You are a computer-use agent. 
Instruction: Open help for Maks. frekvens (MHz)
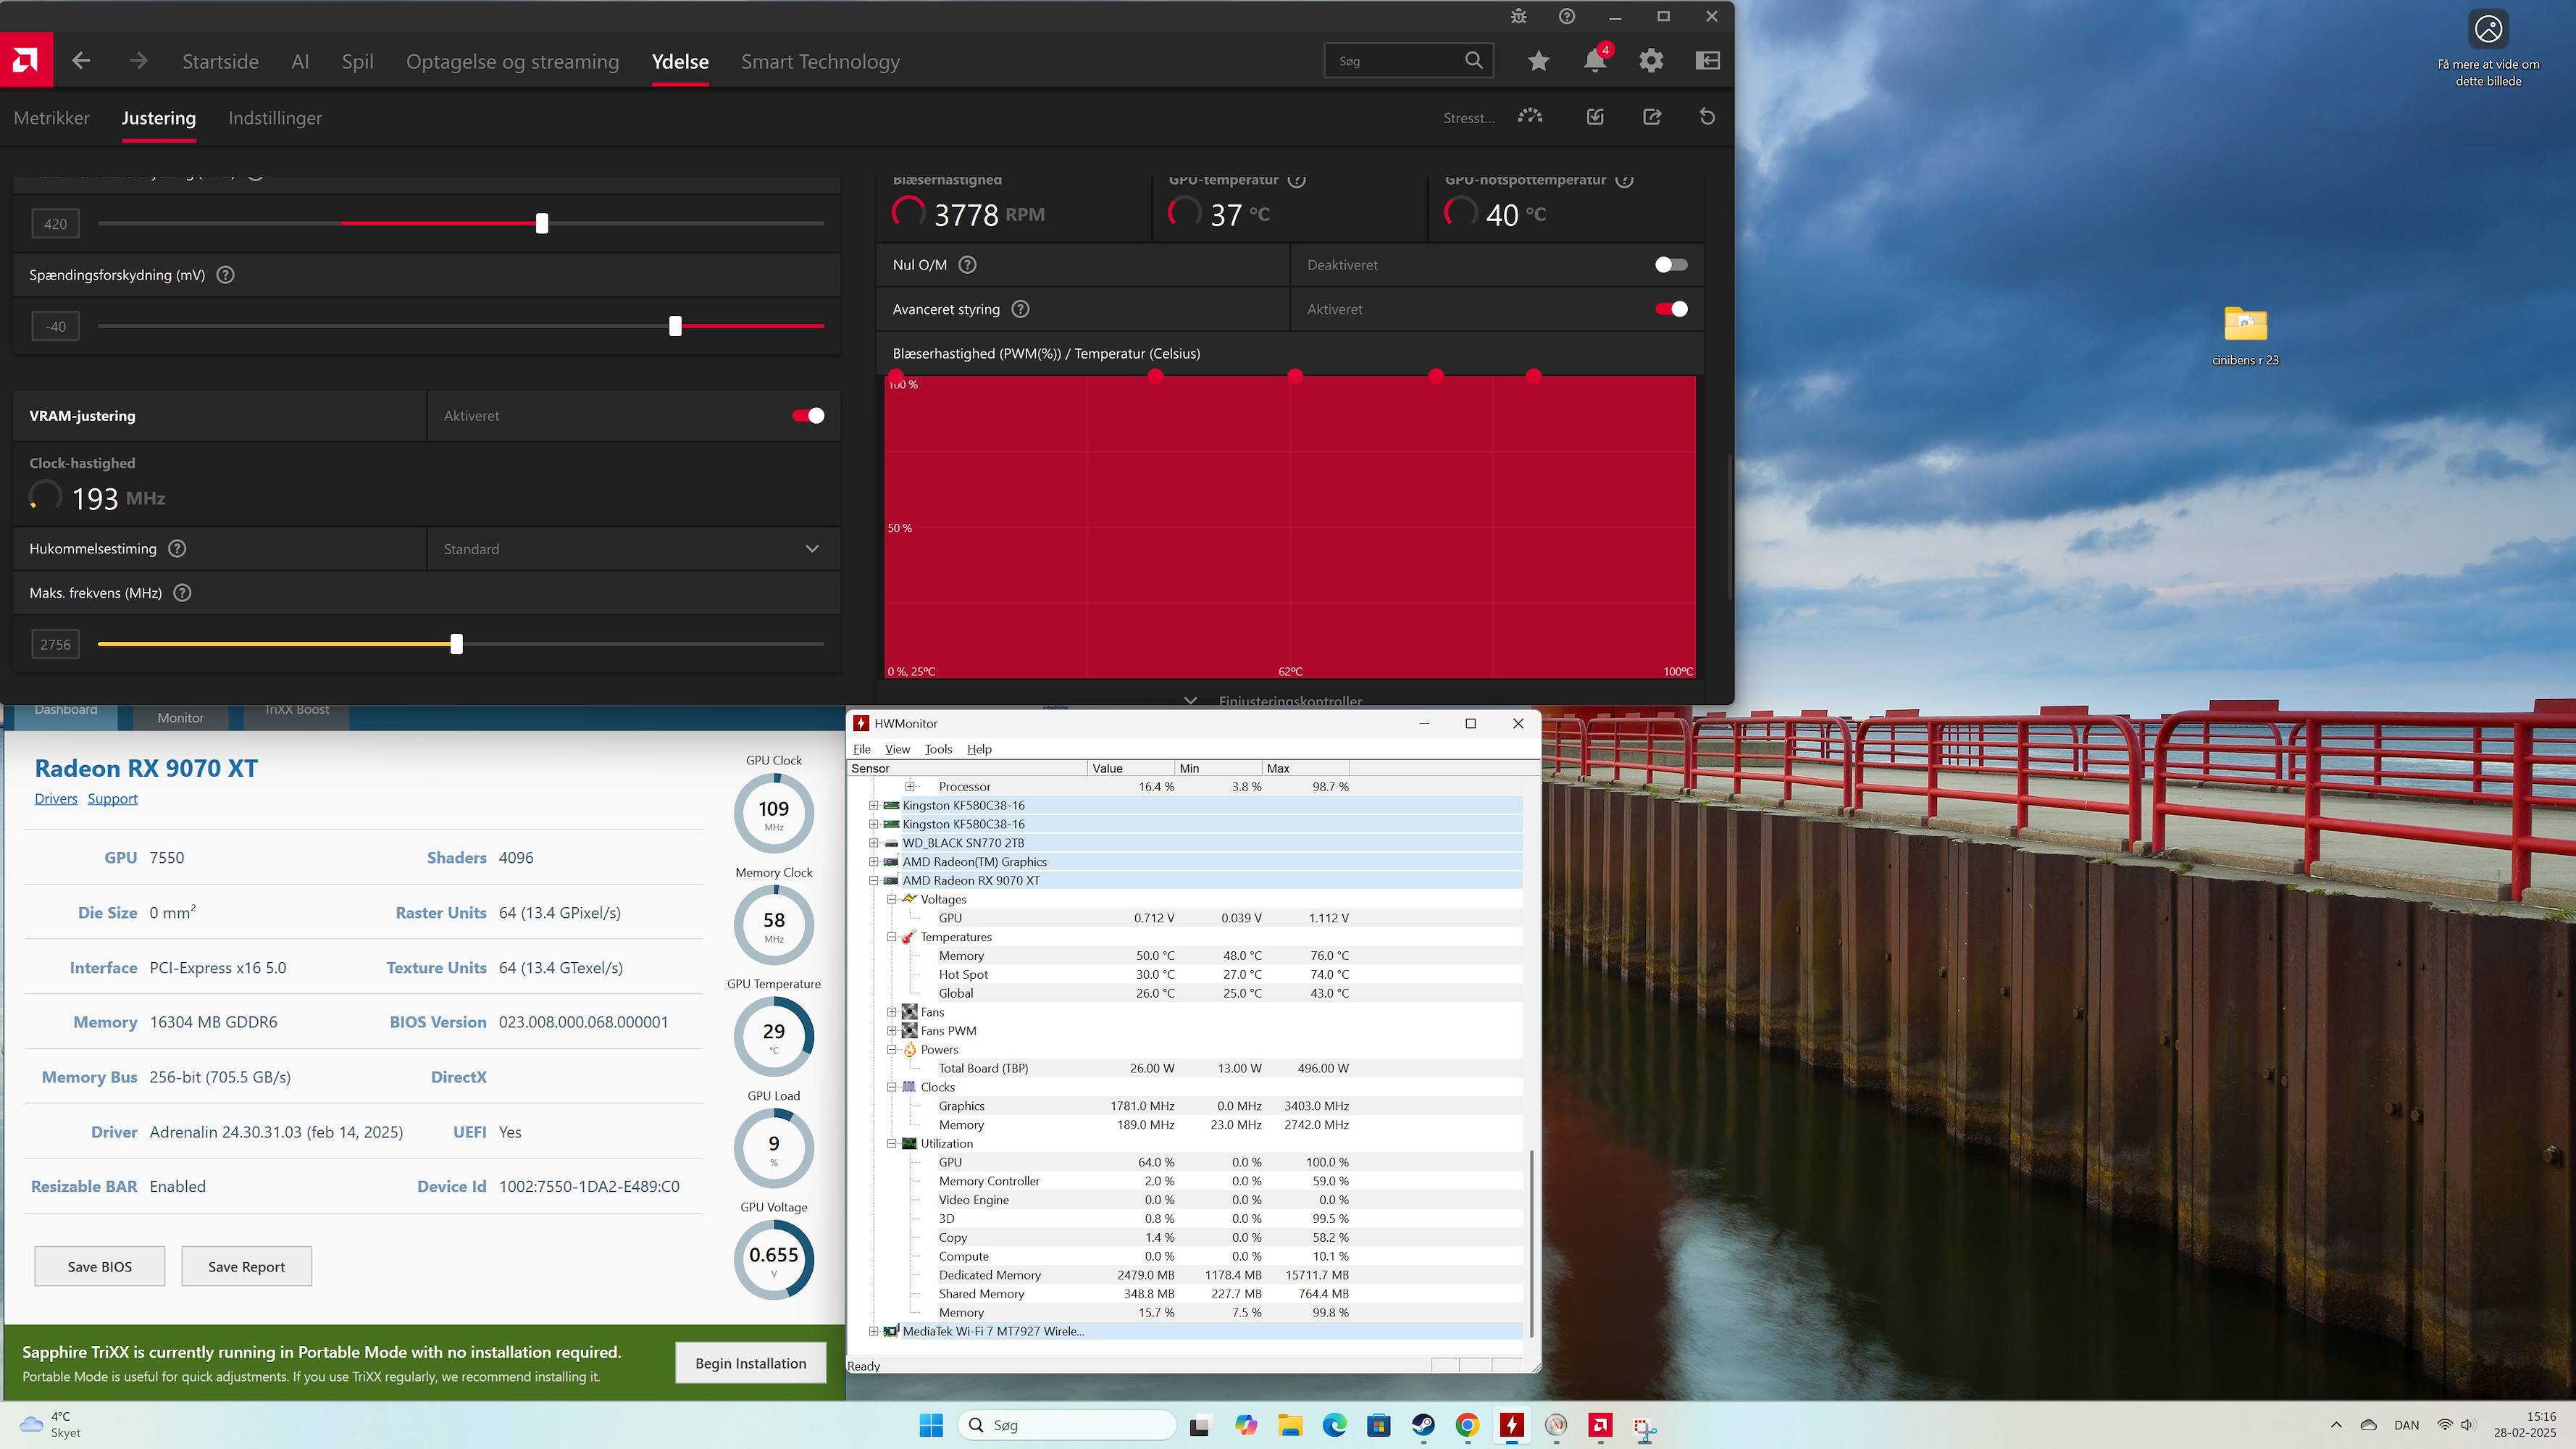point(182,593)
